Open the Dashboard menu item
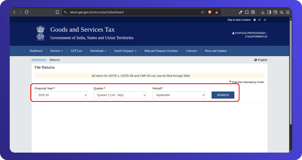 pos(36,51)
